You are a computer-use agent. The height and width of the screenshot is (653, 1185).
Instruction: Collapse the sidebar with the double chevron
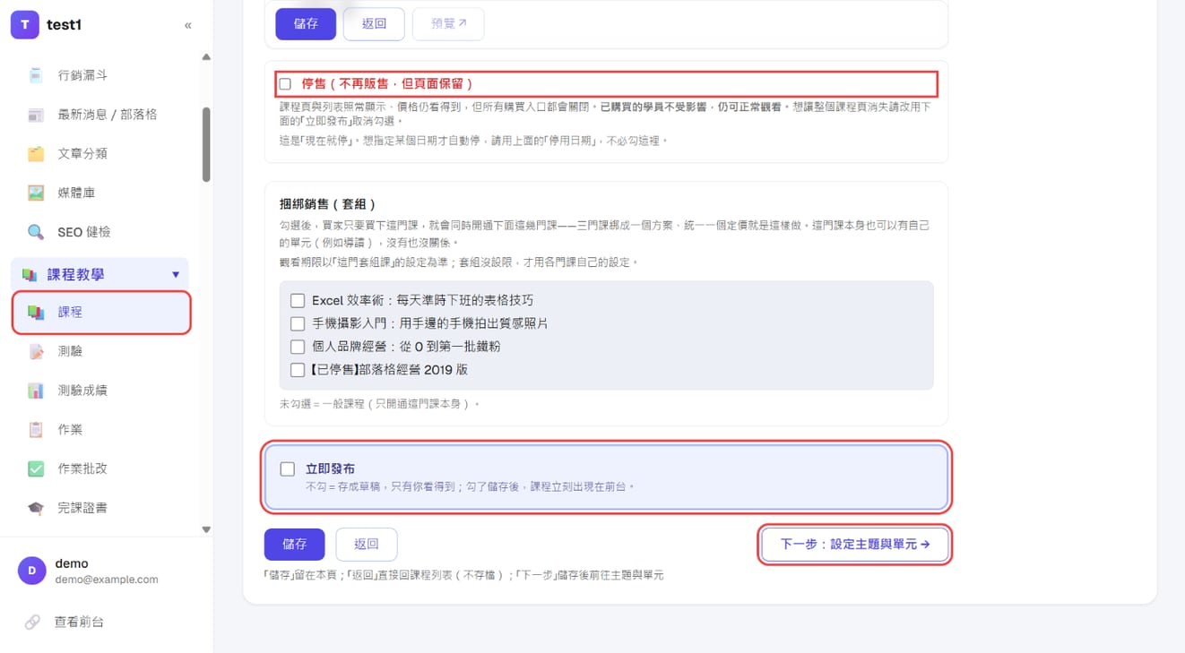[188, 25]
